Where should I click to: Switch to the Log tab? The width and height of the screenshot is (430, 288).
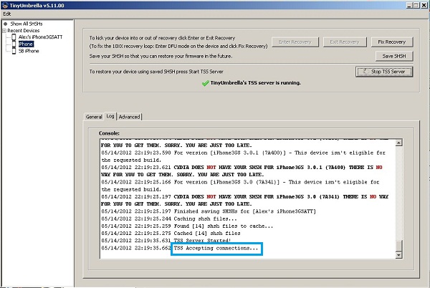click(110, 116)
